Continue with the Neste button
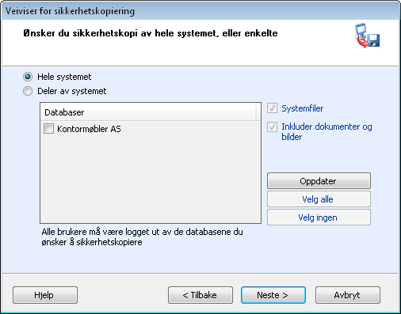401x314 pixels. 273,295
